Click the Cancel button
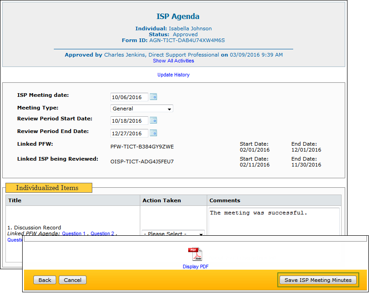The width and height of the screenshot is (371, 295). click(72, 280)
